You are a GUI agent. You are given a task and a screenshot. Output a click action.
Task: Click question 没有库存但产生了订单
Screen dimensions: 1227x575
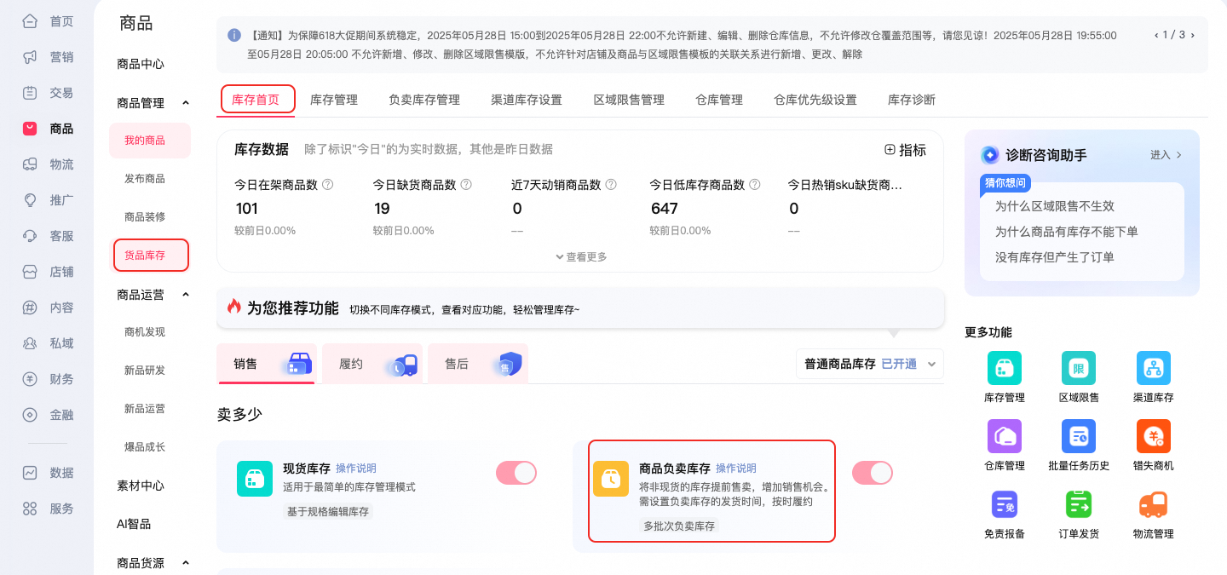coord(1055,257)
